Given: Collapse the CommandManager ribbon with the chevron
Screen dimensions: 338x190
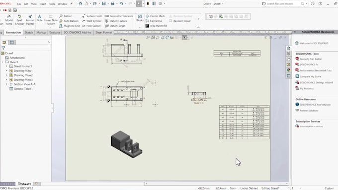Looking at the screenshot, I should 198,27.
